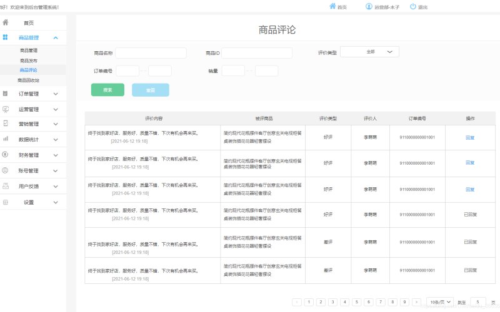This screenshot has height=312, width=500.
Task: Go to page 8 in pagination
Action: click(x=392, y=302)
